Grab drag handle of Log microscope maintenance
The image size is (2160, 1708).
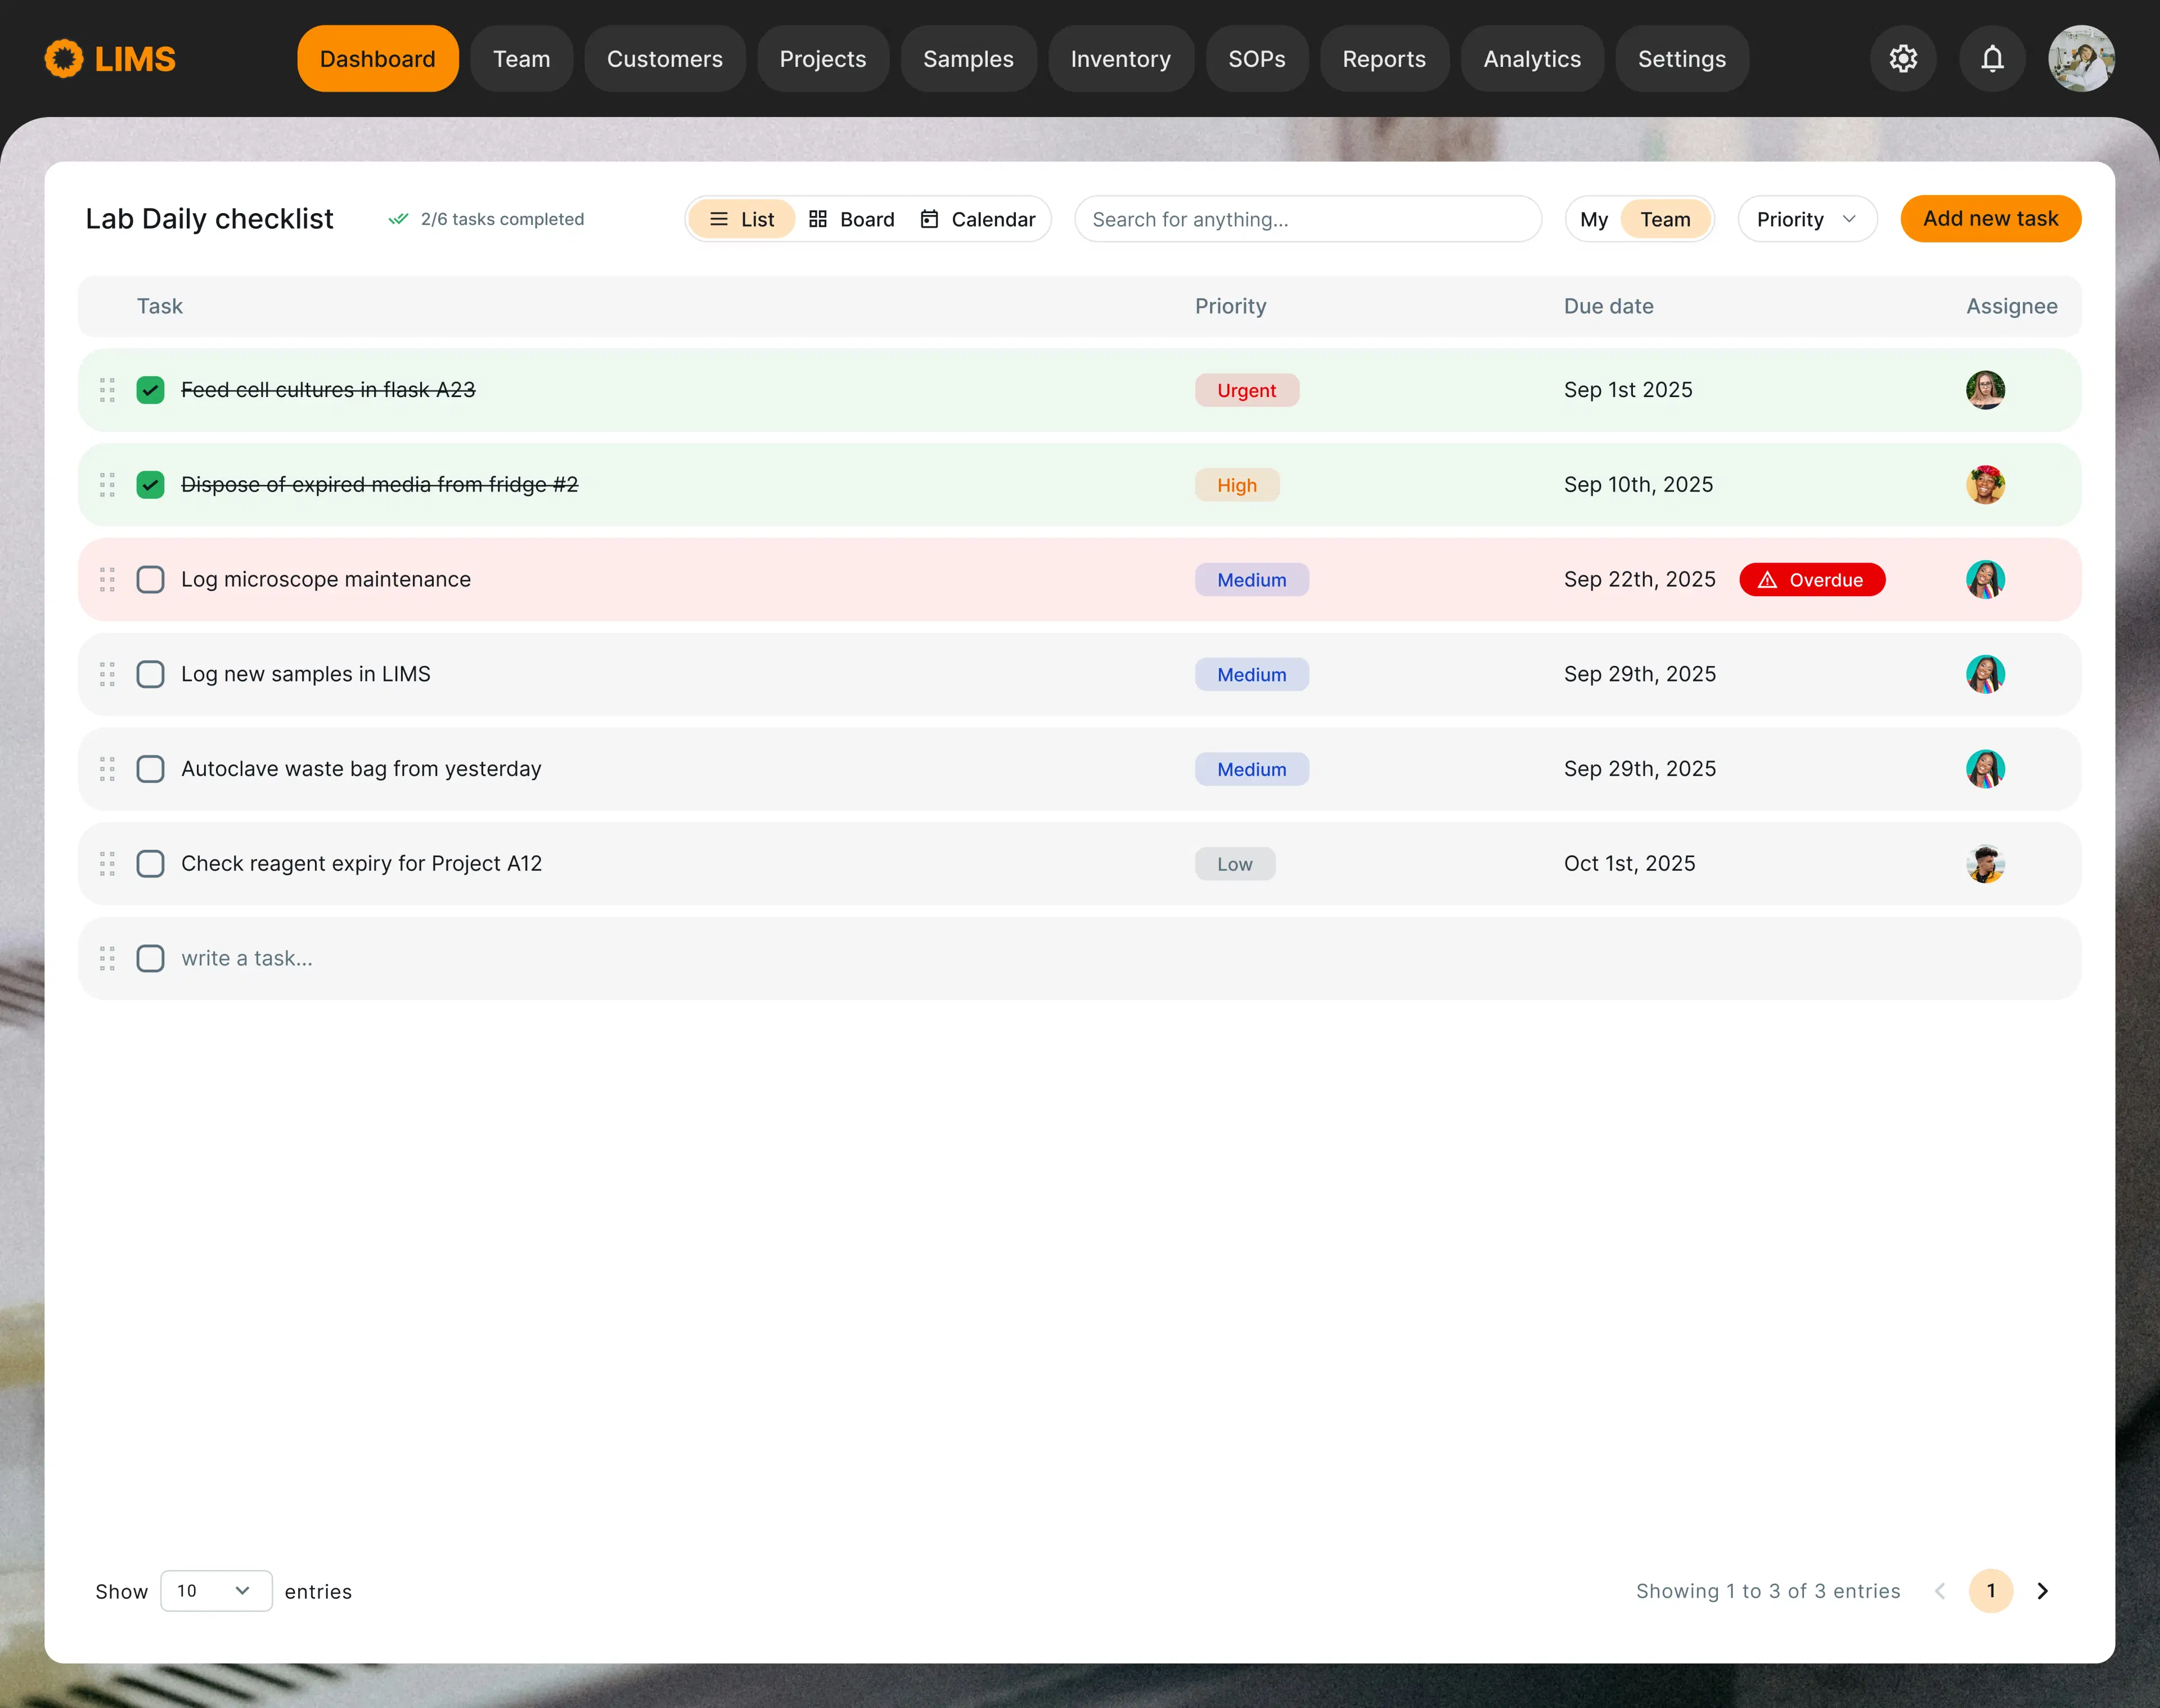coord(107,580)
